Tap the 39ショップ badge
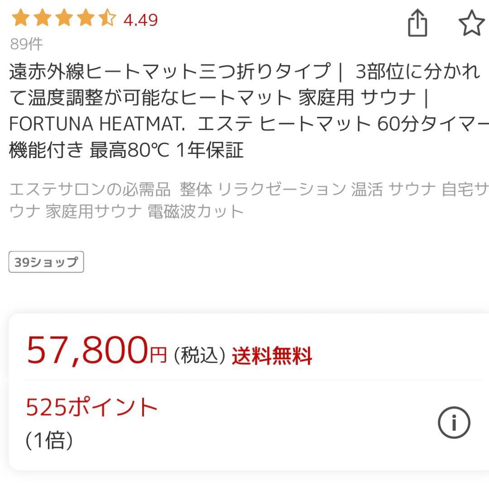The image size is (489, 489). click(x=45, y=261)
